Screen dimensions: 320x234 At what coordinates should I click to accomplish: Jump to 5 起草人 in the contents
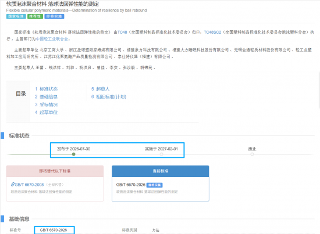tap(101, 89)
